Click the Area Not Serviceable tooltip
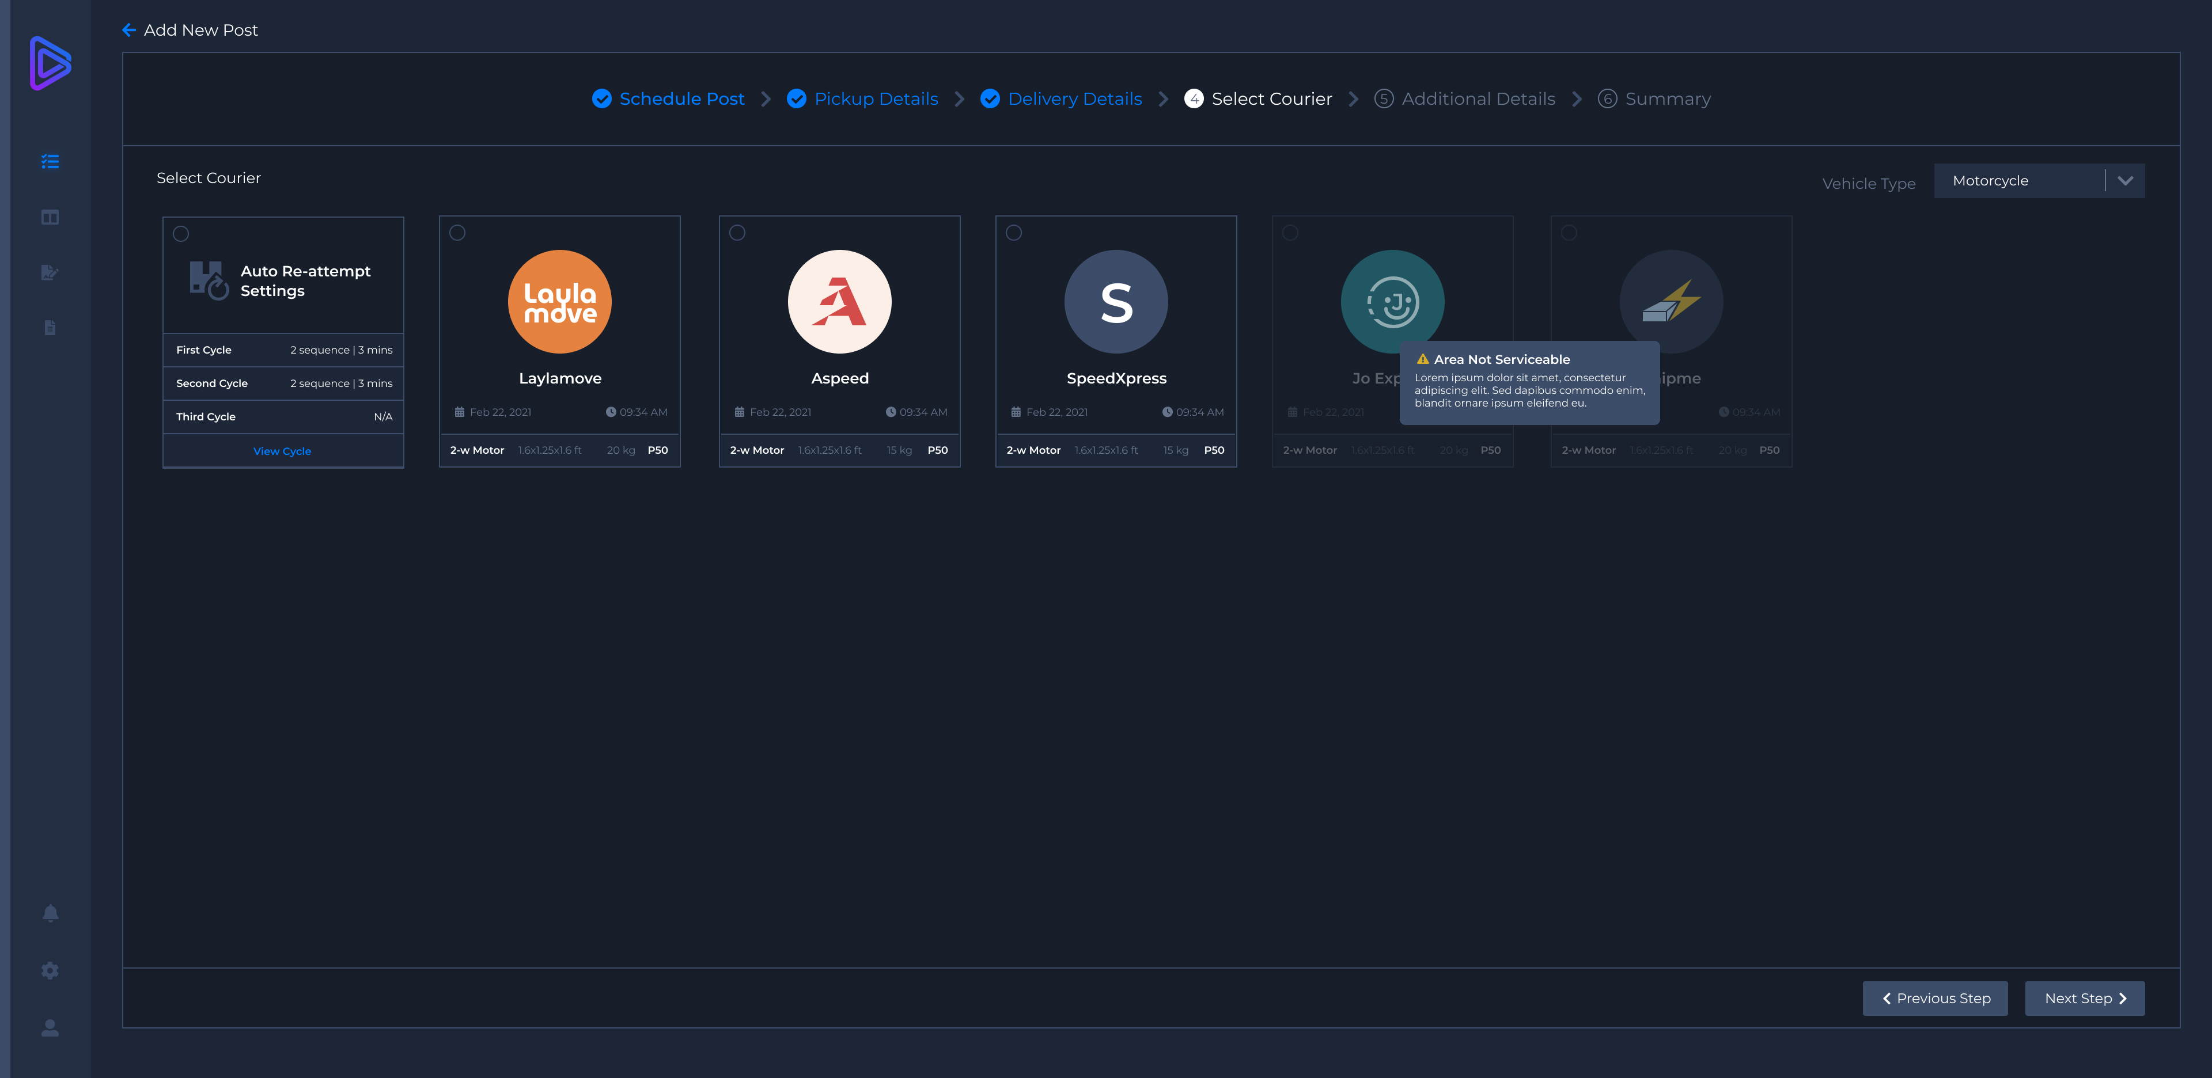This screenshot has height=1078, width=2212. tap(1529, 383)
